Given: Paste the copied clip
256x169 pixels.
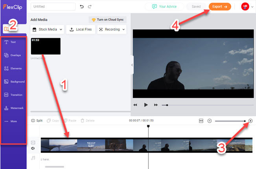Looking at the screenshot, I should [x=70, y=121].
